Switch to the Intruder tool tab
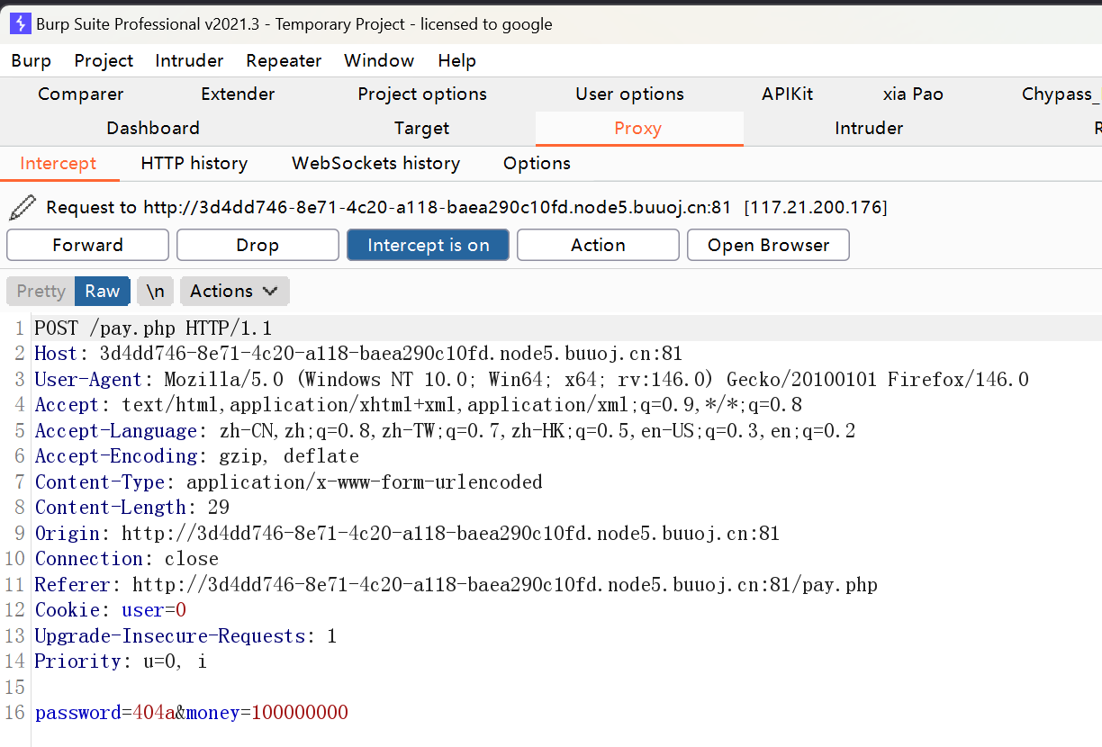Viewport: 1102px width, 747px height. 869,128
